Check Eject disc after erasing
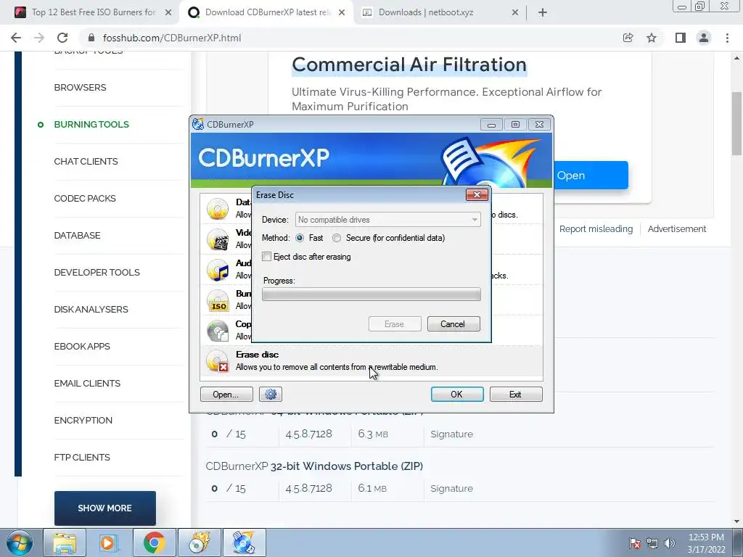The height and width of the screenshot is (557, 743). click(267, 257)
